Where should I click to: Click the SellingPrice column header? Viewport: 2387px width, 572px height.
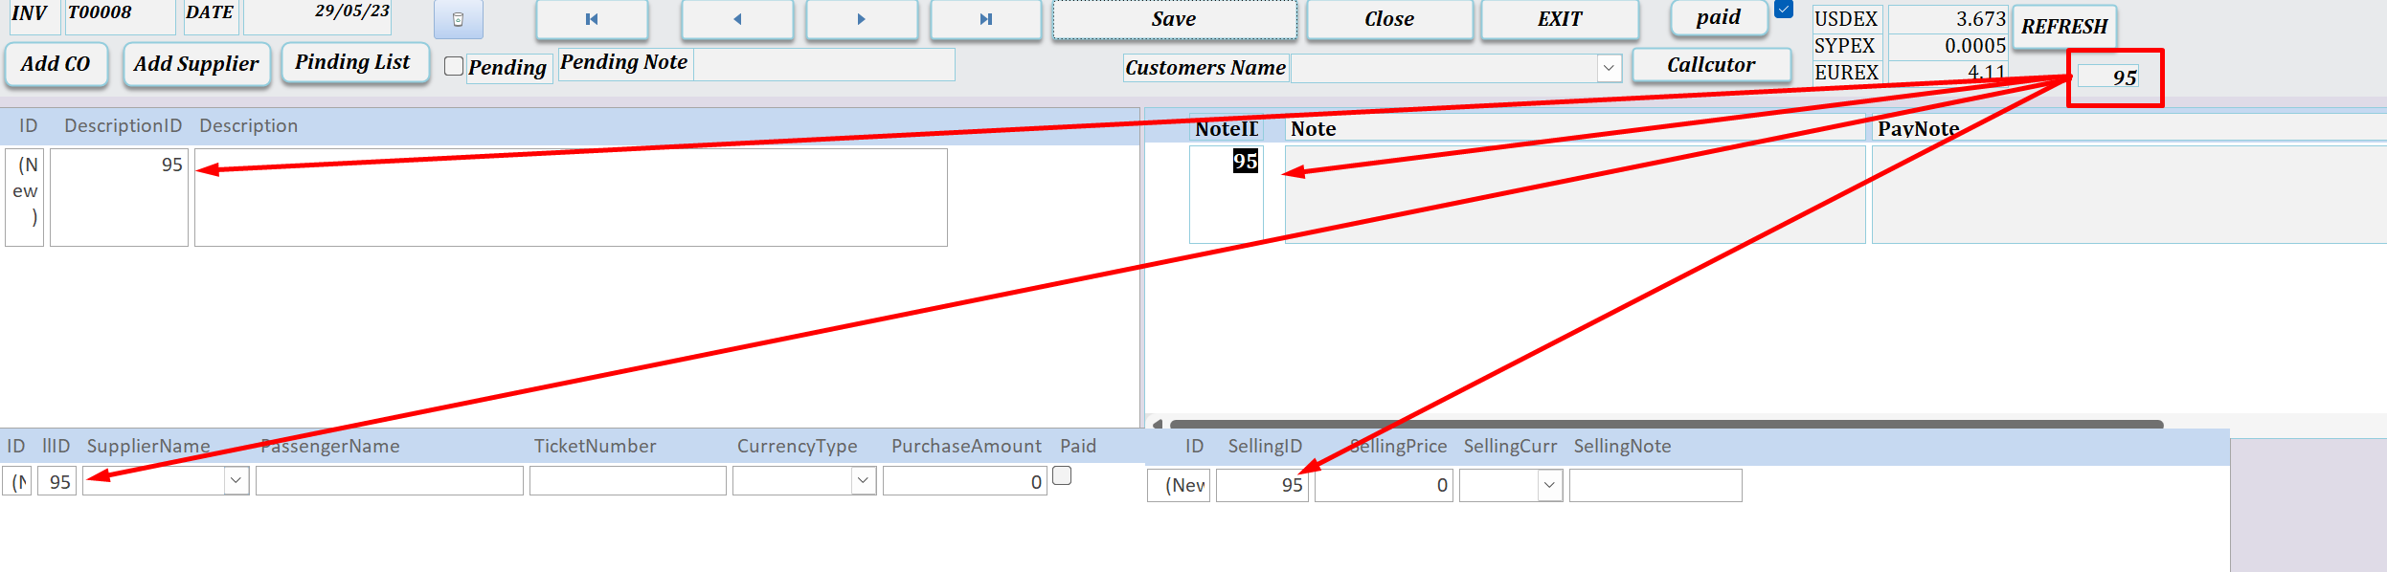[1398, 446]
